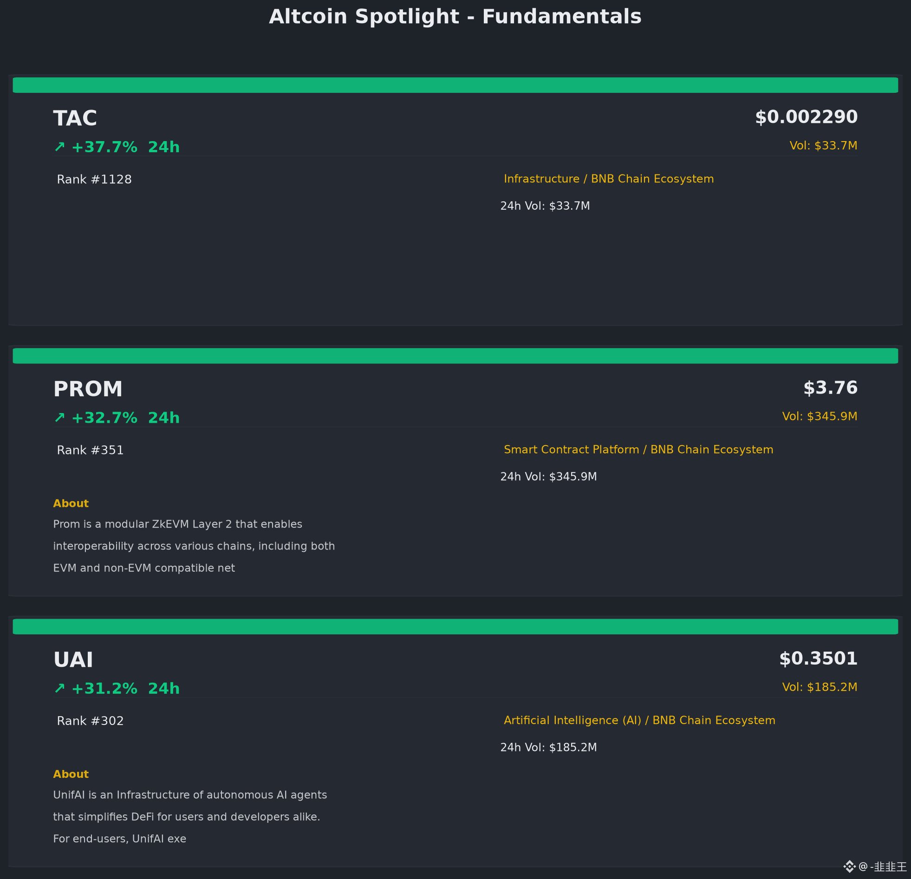Image resolution: width=911 pixels, height=879 pixels.
Task: Click the green up-arrow beside PROM's +32.7%
Action: coord(59,418)
